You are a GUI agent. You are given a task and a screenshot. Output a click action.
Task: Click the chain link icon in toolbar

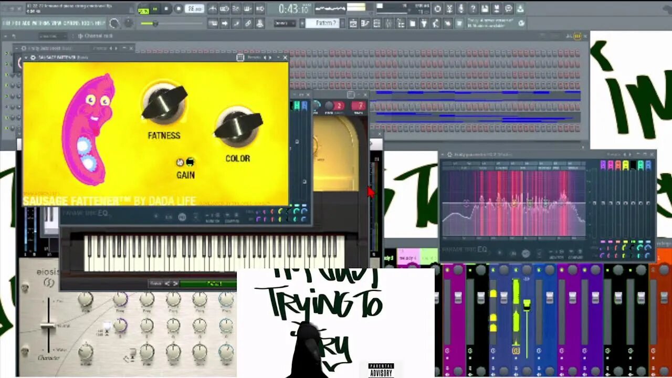(248, 24)
